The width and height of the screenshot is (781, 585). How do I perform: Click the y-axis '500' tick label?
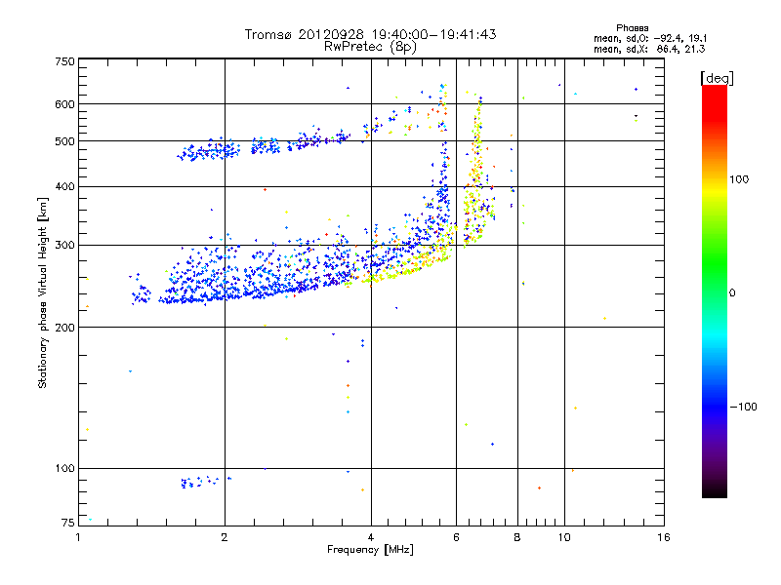coord(64,141)
